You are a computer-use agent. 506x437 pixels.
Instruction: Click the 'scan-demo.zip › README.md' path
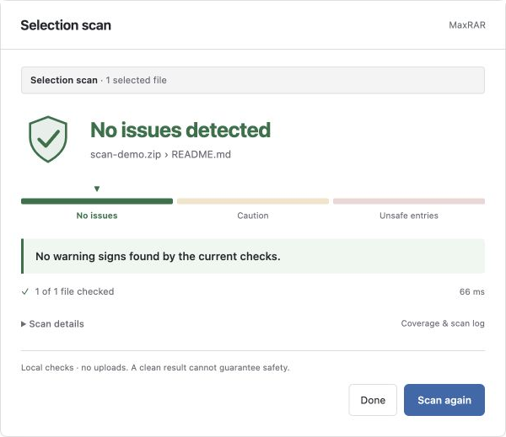(161, 154)
